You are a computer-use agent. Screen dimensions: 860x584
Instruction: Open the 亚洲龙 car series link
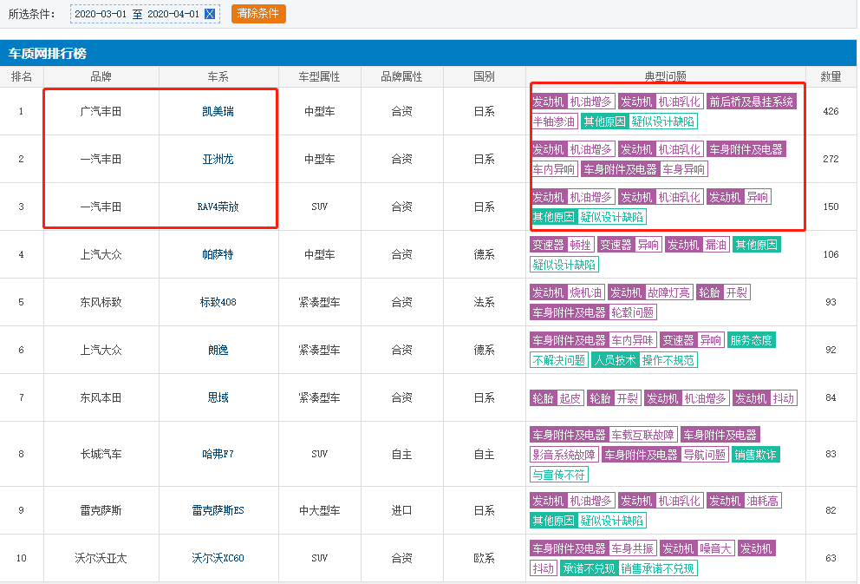click(218, 159)
